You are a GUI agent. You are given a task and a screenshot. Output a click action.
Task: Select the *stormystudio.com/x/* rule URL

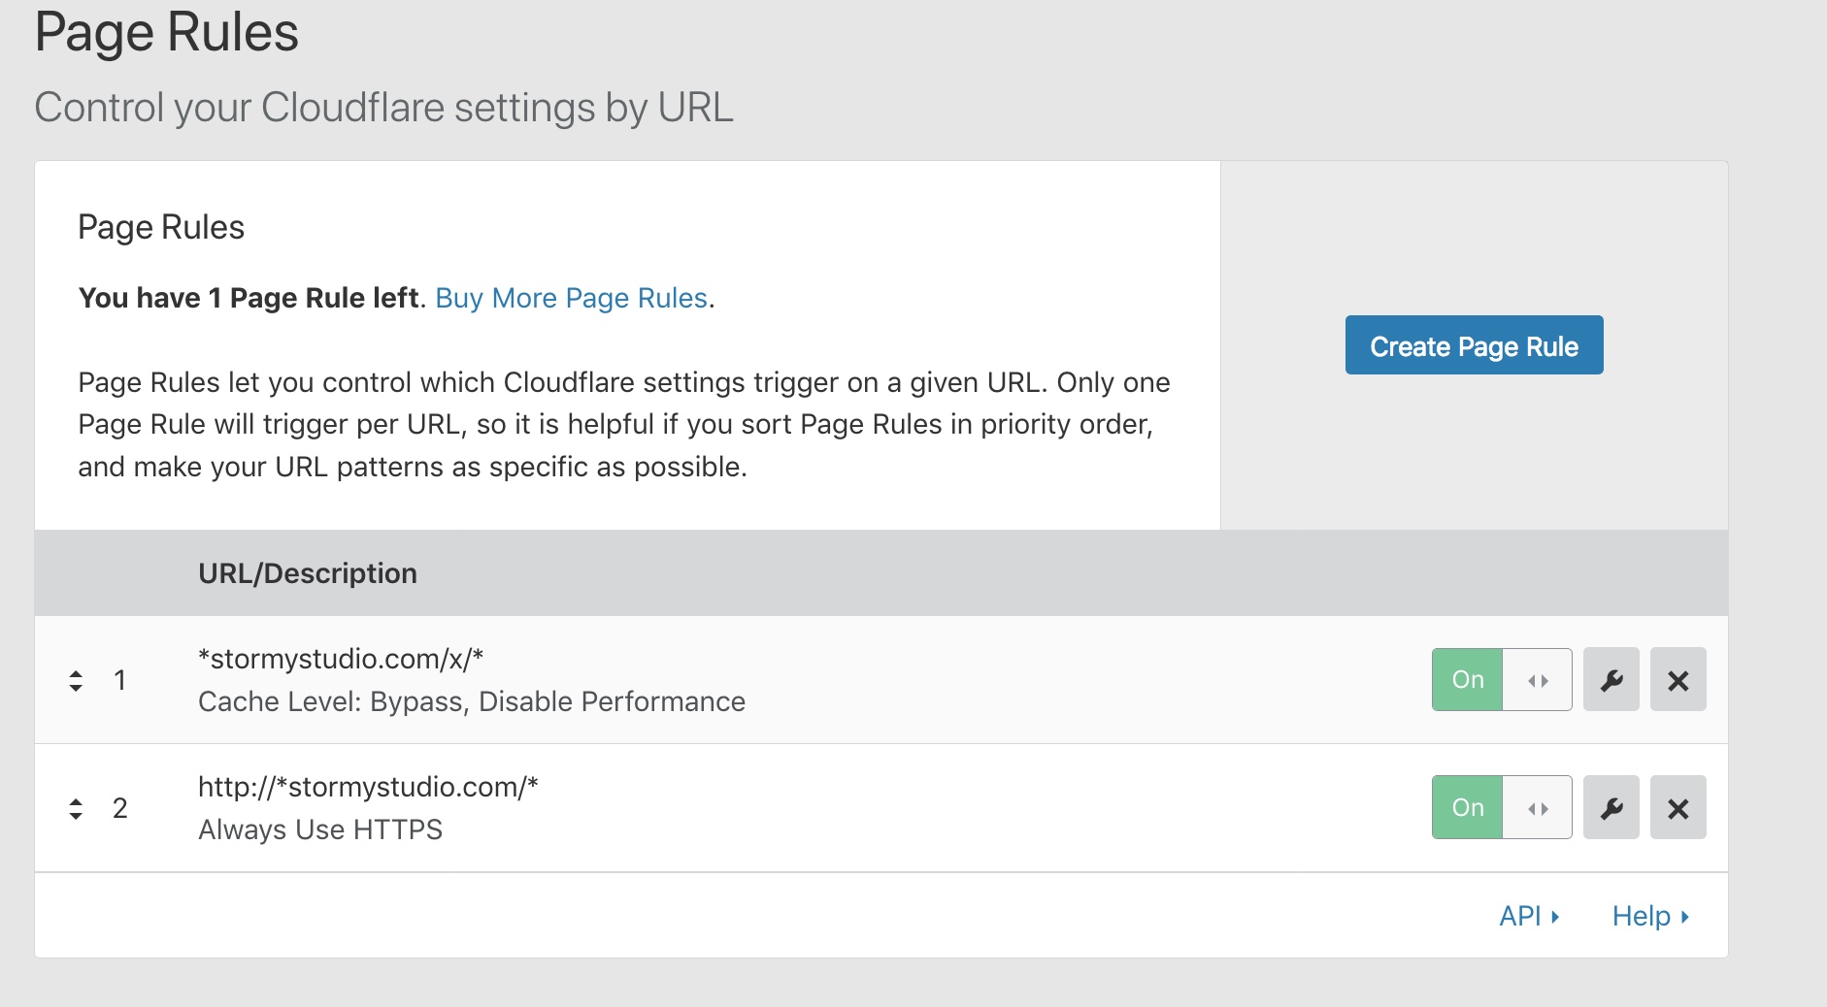click(341, 659)
